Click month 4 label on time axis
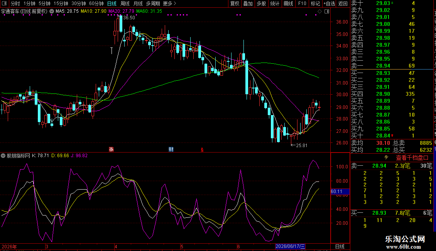Viewport: 436px width, 251px height. 116,246
